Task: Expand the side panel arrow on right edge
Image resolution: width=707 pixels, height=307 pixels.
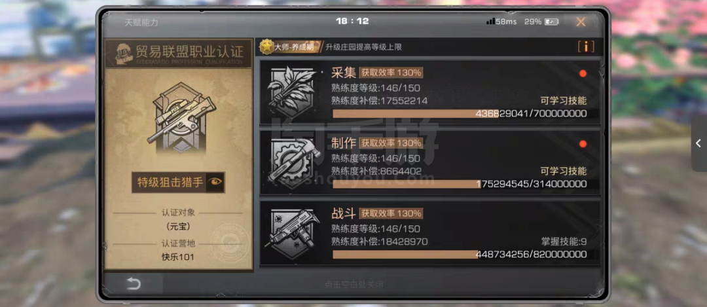Action: [x=698, y=143]
